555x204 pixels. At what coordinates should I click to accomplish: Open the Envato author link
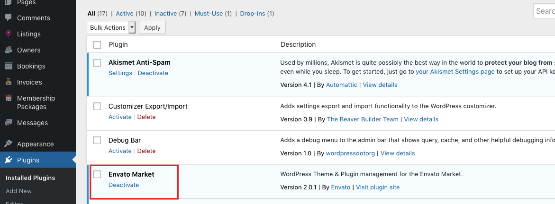click(340, 187)
